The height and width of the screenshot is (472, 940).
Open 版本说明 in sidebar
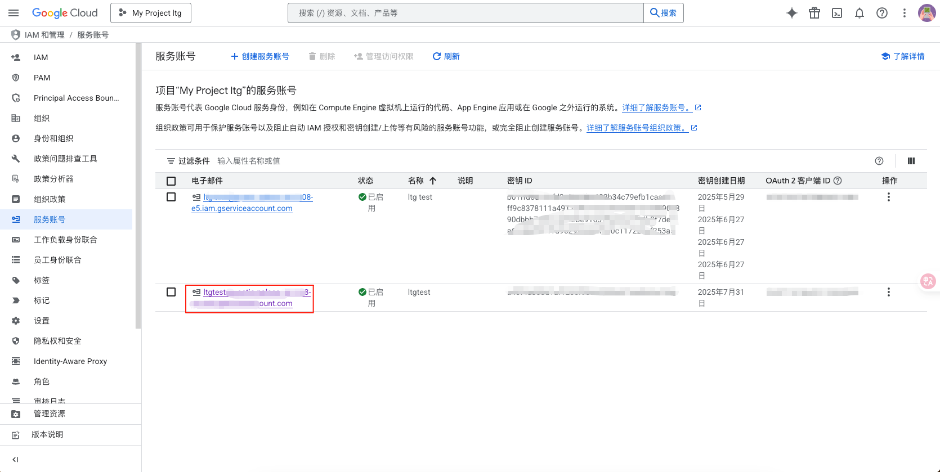70,434
